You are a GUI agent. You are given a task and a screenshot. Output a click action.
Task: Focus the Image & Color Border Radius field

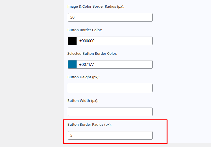tap(110, 17)
